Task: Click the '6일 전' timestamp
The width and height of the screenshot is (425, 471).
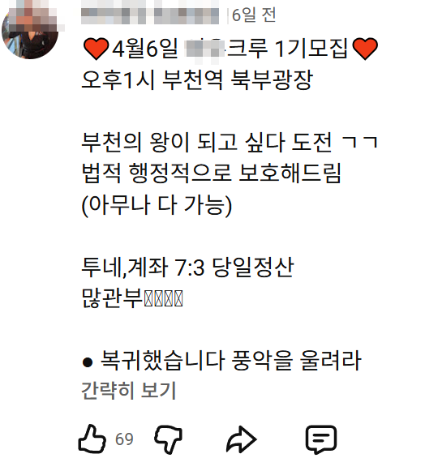Action: coord(254,15)
